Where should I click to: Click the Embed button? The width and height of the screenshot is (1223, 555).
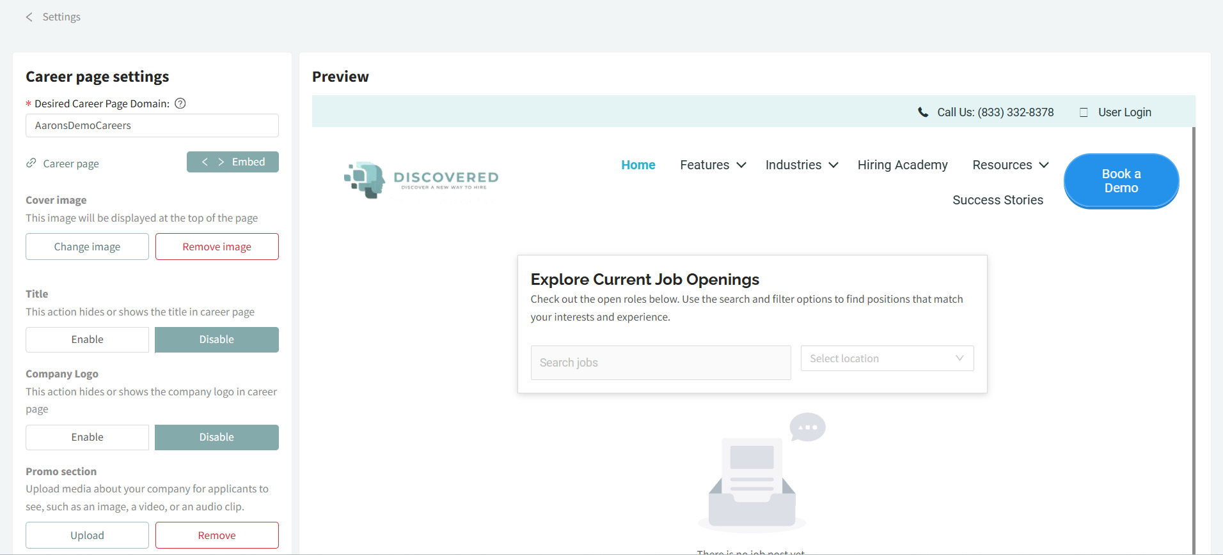pos(233,162)
